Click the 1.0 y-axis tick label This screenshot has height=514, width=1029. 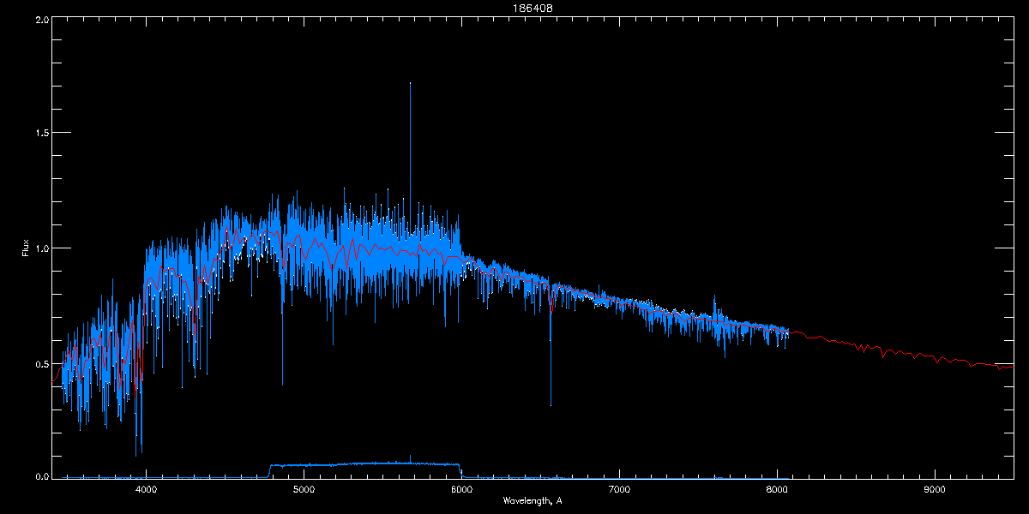coord(41,248)
